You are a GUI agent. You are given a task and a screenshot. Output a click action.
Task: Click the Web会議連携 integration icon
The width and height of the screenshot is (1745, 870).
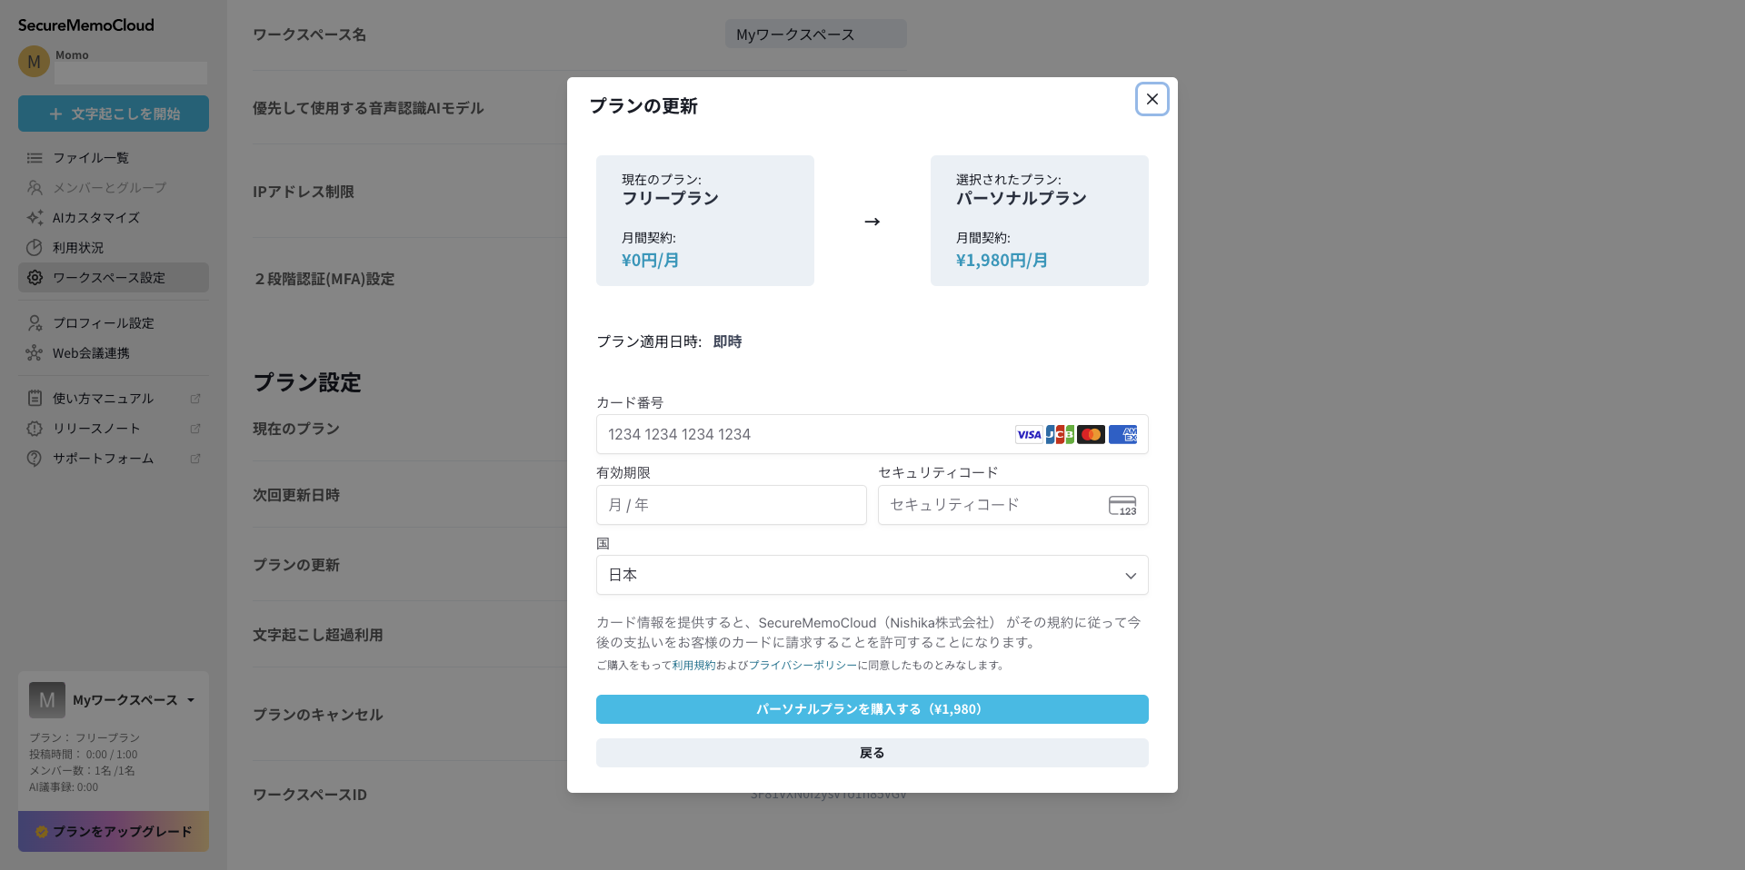click(35, 353)
